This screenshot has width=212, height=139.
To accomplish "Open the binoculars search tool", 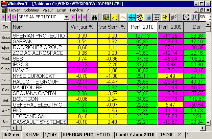I will coord(94,17).
